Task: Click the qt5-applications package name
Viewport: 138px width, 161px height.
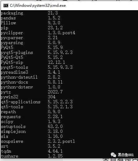Action: point(21,102)
